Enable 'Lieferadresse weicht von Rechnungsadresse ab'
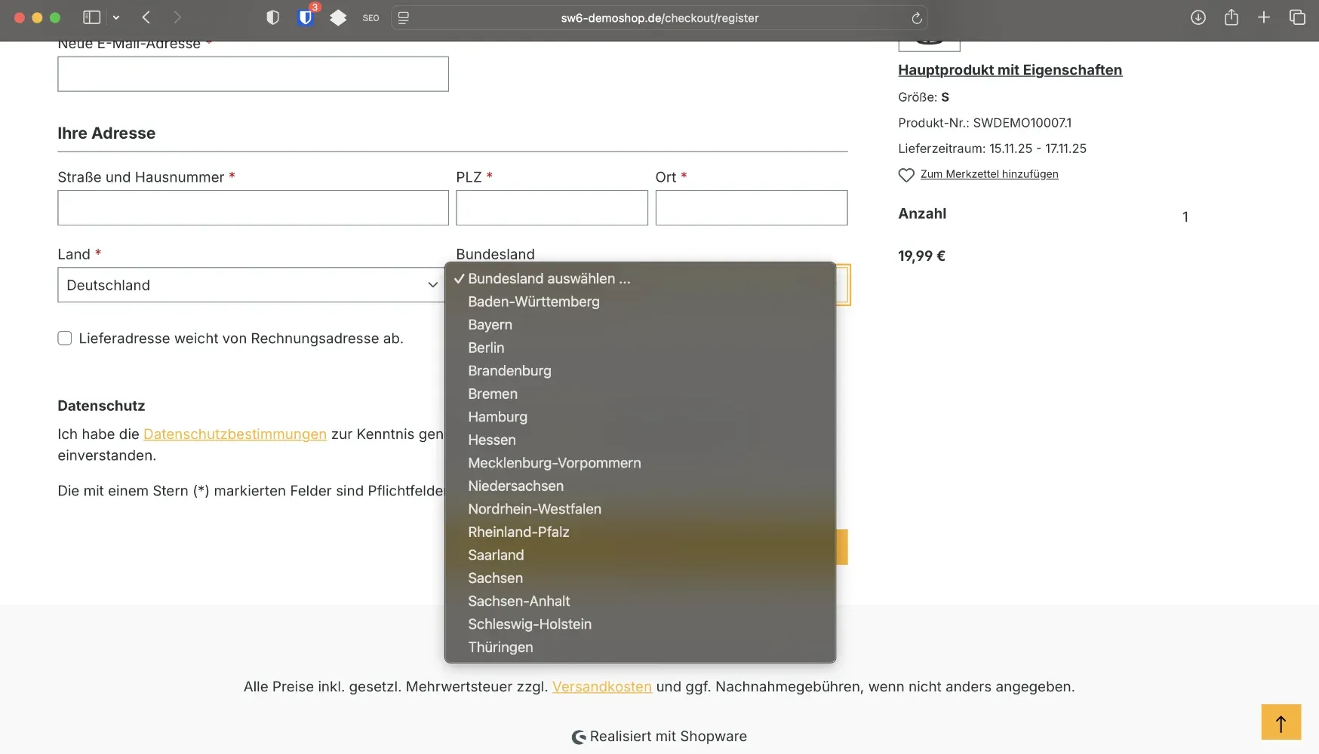Image resolution: width=1319 pixels, height=754 pixels. [65, 339]
